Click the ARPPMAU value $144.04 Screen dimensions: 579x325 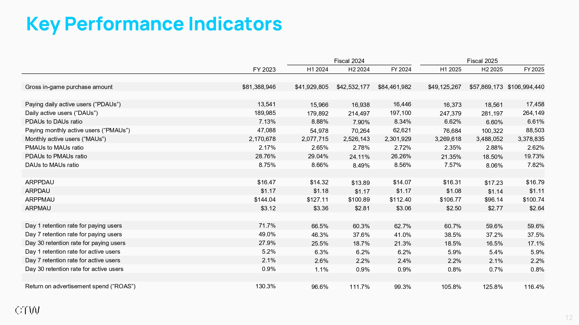coord(265,200)
